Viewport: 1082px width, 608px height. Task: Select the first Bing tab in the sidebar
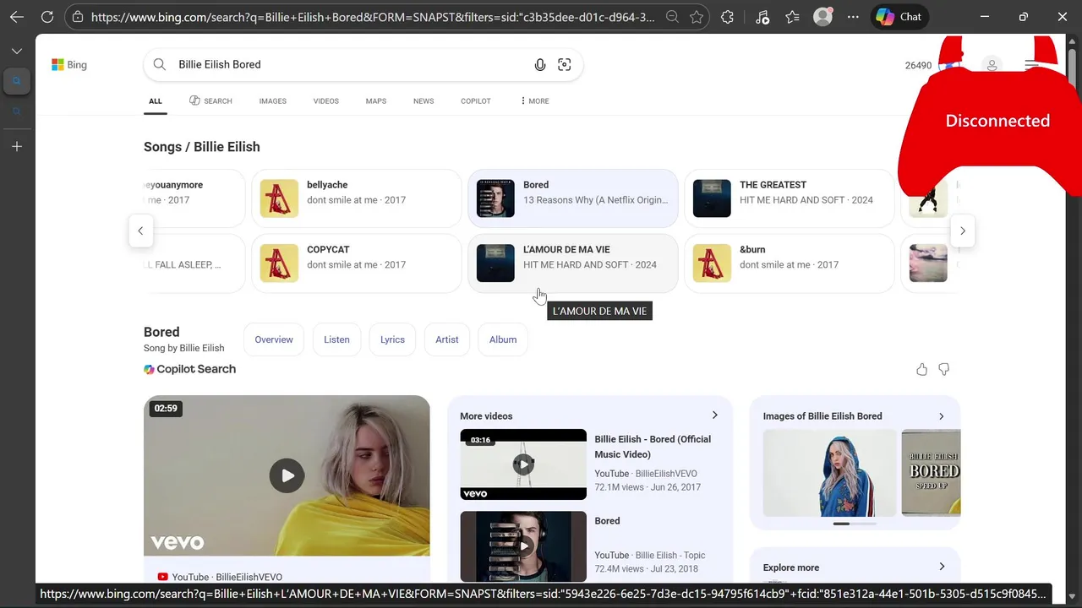pos(17,81)
